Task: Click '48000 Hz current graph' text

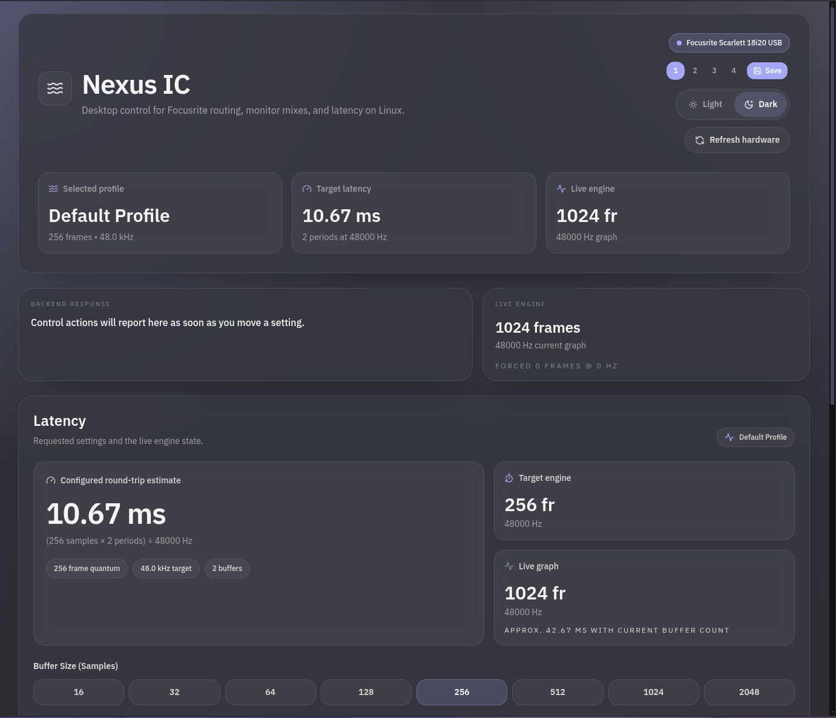Action: [541, 345]
